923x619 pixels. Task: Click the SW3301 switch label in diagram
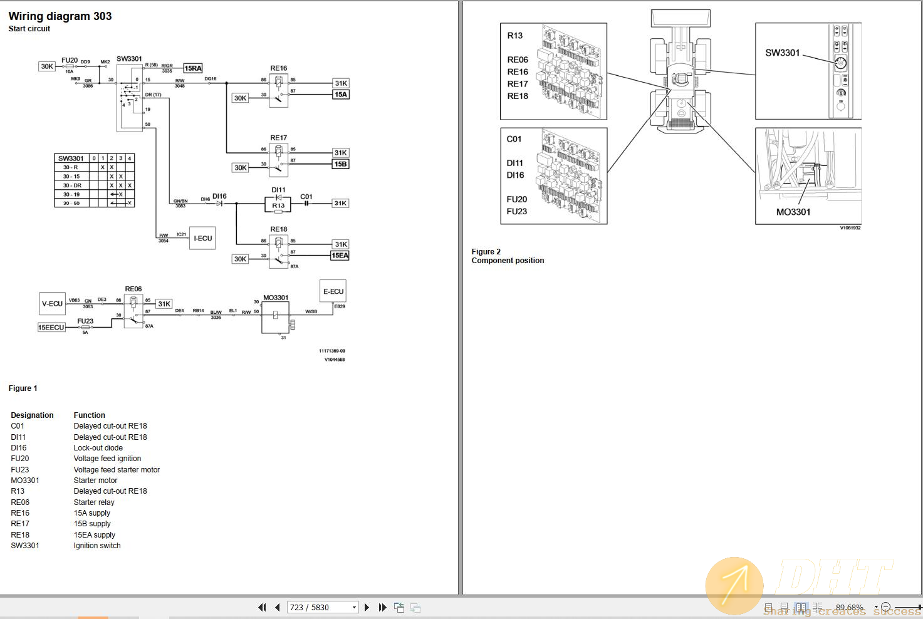(129, 59)
